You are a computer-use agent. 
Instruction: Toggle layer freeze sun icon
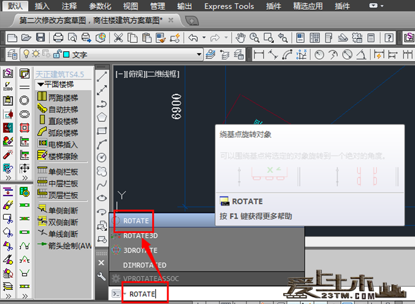[x=36, y=54]
